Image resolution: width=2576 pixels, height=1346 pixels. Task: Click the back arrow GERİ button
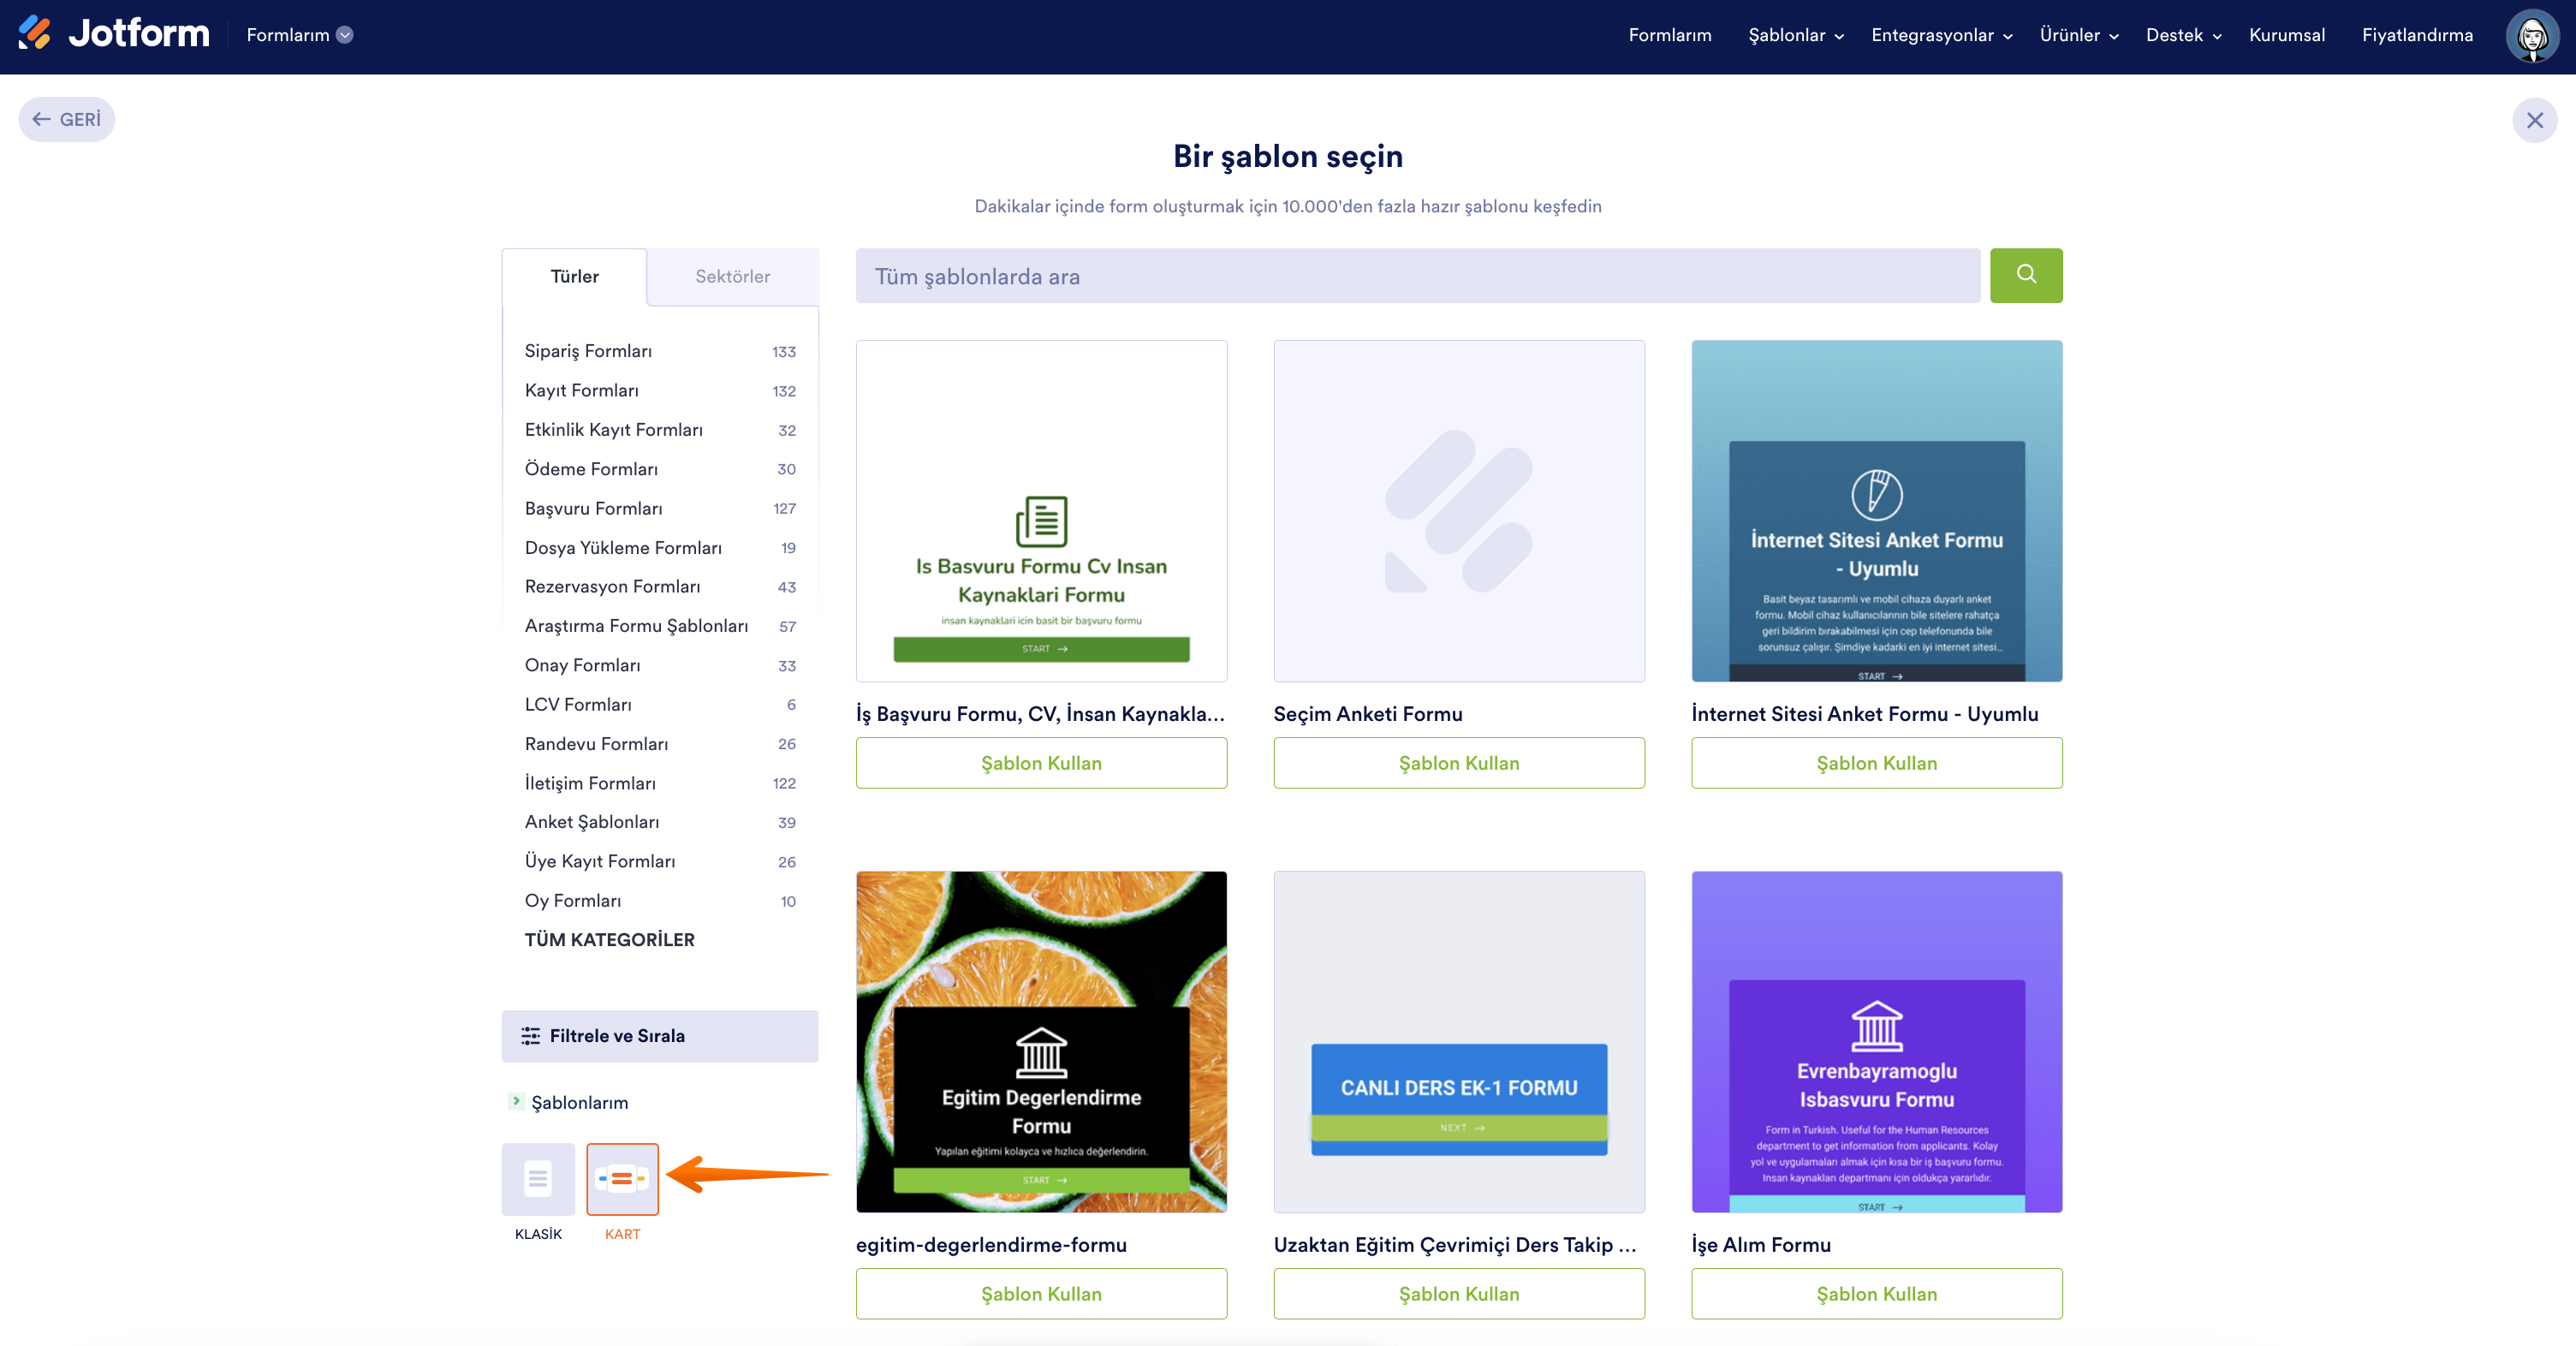coord(66,120)
